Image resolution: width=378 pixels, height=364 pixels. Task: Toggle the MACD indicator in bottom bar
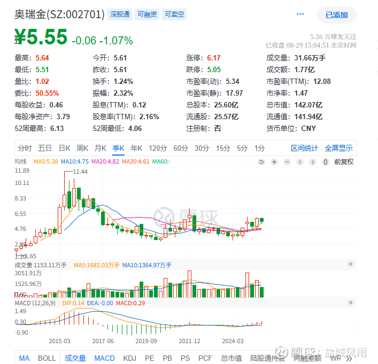coord(104,358)
